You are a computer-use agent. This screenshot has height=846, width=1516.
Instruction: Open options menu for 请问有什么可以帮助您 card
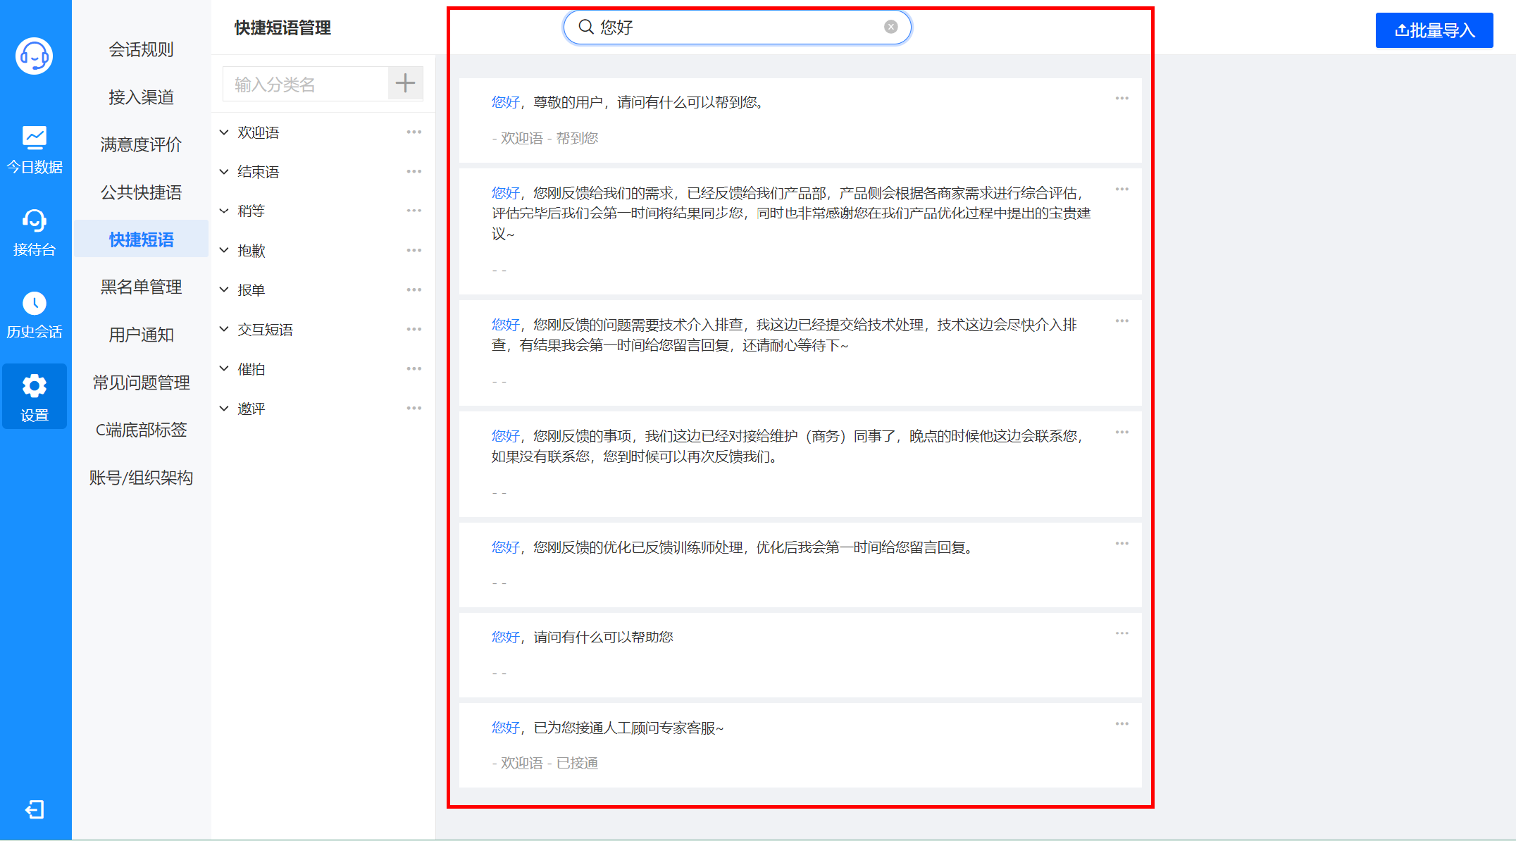click(1122, 633)
